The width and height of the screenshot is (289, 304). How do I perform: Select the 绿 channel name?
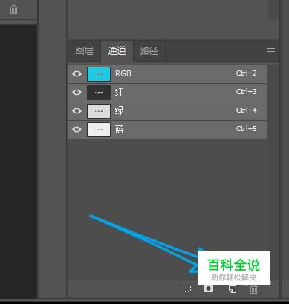(x=119, y=110)
